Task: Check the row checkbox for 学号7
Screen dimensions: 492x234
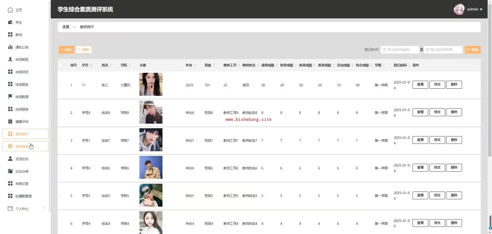Action: click(60, 141)
